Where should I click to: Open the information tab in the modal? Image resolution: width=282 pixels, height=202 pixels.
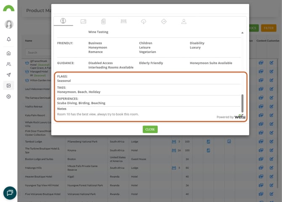click(63, 21)
